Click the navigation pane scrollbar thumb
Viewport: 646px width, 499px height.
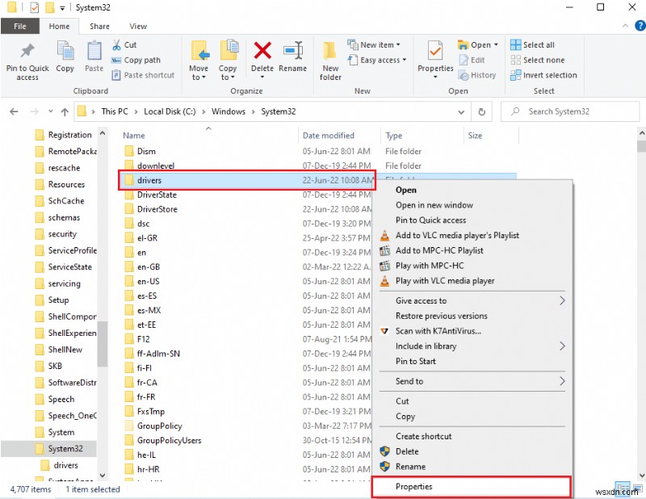coord(103,344)
